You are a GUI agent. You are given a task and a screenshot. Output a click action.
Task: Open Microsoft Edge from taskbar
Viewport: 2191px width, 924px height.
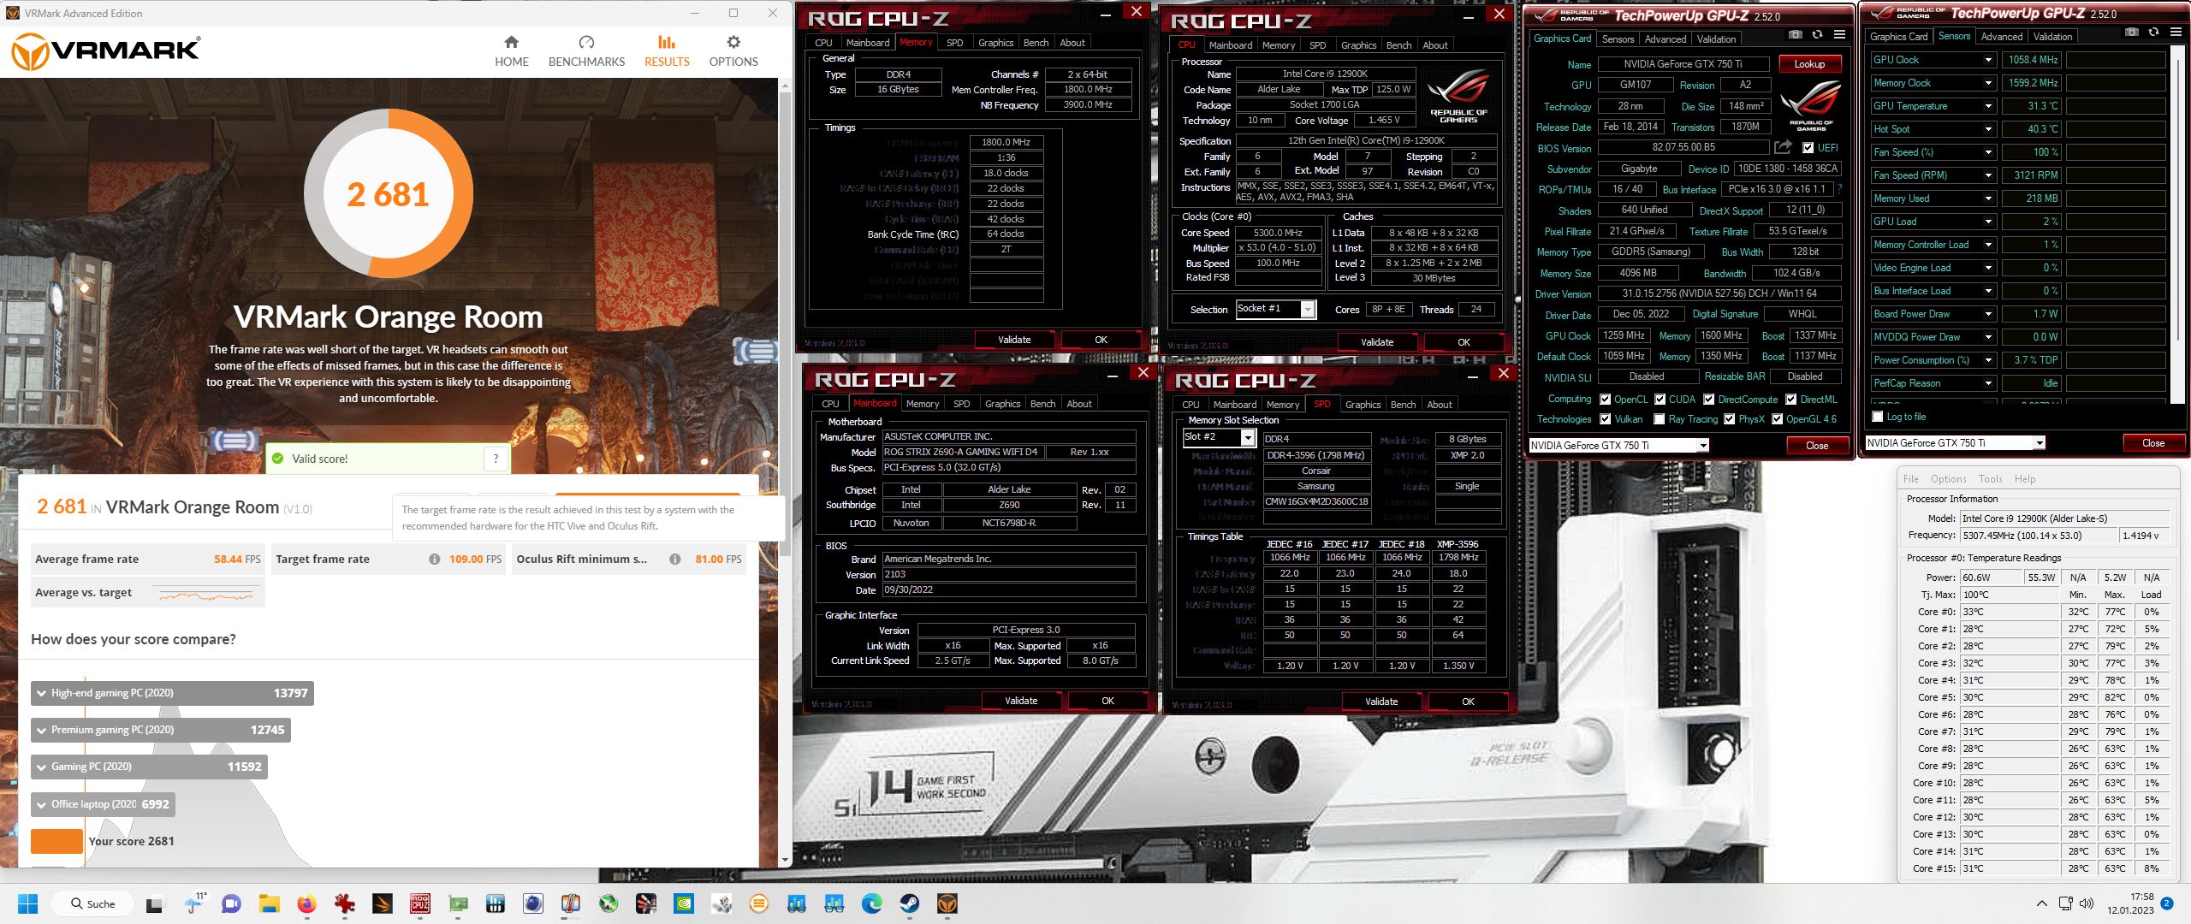point(871,903)
